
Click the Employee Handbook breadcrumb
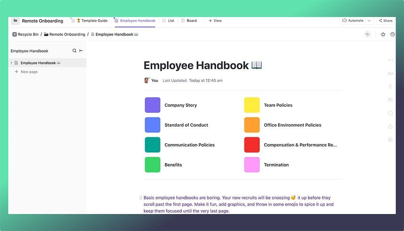115,34
